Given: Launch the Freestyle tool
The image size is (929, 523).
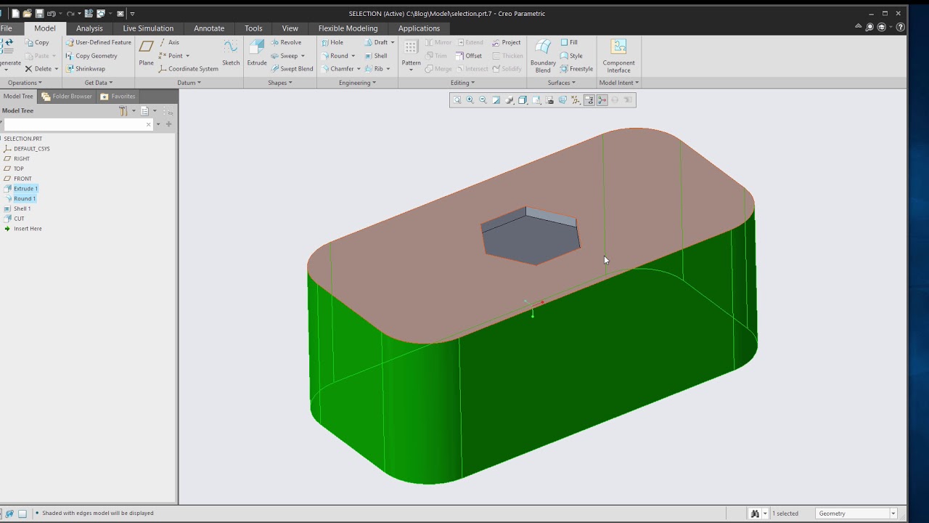Looking at the screenshot, I should point(576,69).
